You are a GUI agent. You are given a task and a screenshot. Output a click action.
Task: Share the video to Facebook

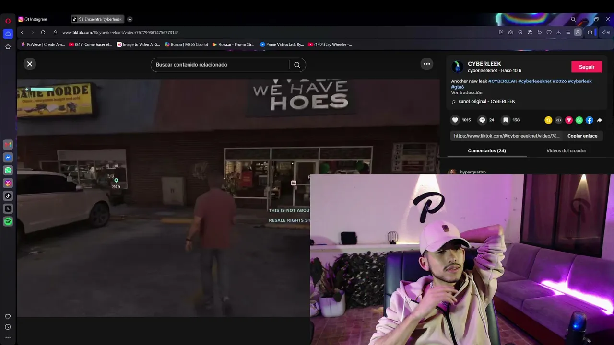[589, 120]
